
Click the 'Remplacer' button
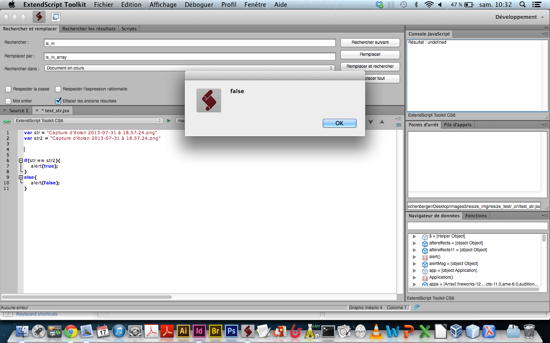[370, 54]
